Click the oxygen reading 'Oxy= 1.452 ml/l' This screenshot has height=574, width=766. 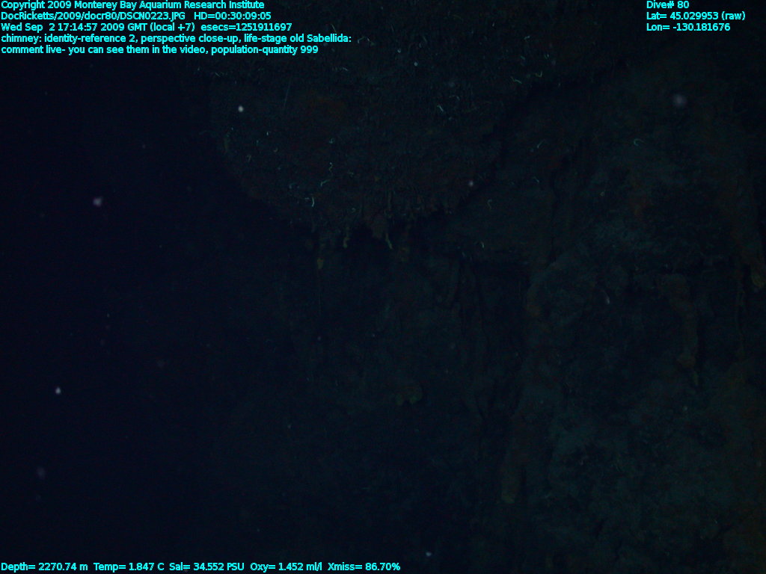[x=286, y=567]
